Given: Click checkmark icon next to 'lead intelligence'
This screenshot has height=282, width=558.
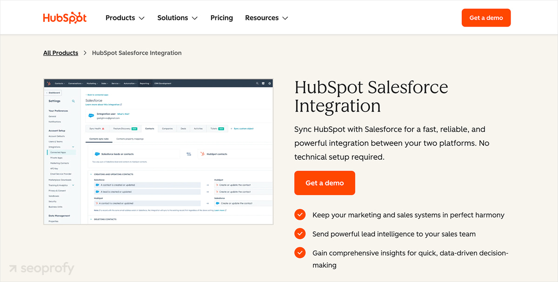Looking at the screenshot, I should point(300,234).
